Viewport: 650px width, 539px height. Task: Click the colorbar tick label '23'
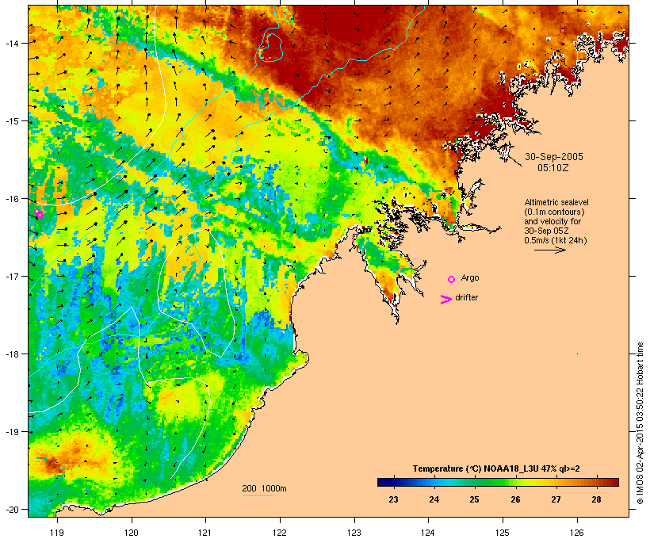(393, 499)
